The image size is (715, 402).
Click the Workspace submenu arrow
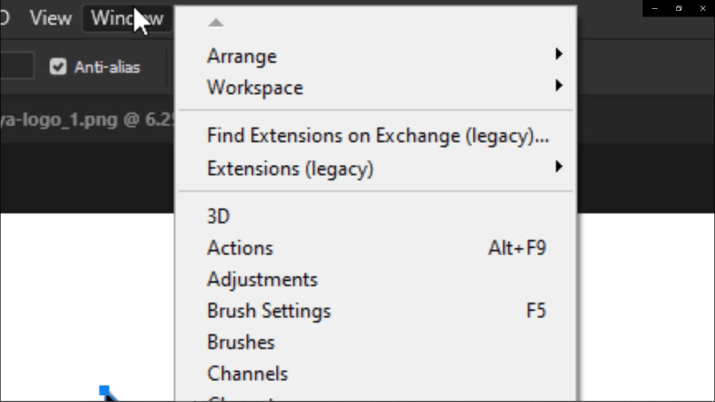coord(559,85)
